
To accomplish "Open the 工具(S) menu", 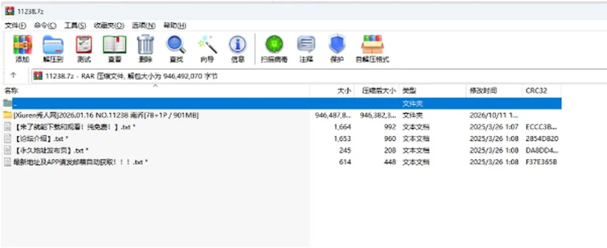I will click(x=75, y=25).
